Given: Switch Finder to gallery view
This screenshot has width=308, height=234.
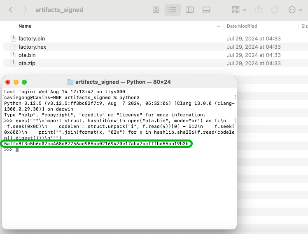Looking at the screenshot, I should pos(206,9).
